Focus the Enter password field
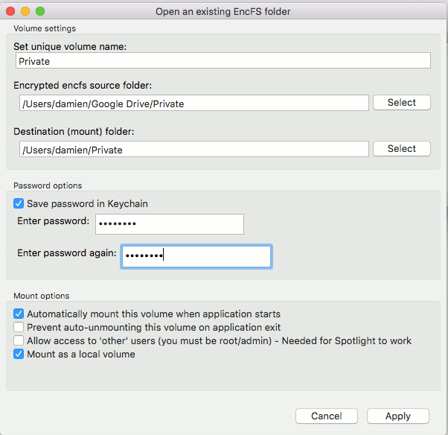This screenshot has height=435, width=448. (x=170, y=224)
